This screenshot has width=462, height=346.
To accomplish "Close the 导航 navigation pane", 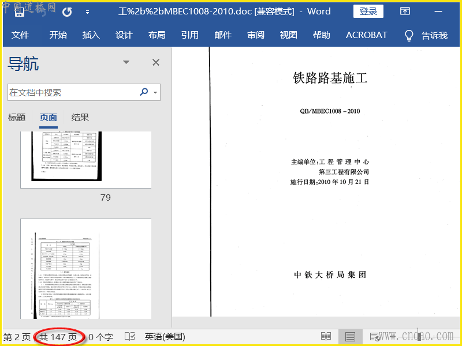I will point(156,62).
